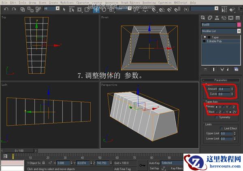243x171 pixels.
Task: Click the Curve spinner arrows
Action: [x=232, y=94]
